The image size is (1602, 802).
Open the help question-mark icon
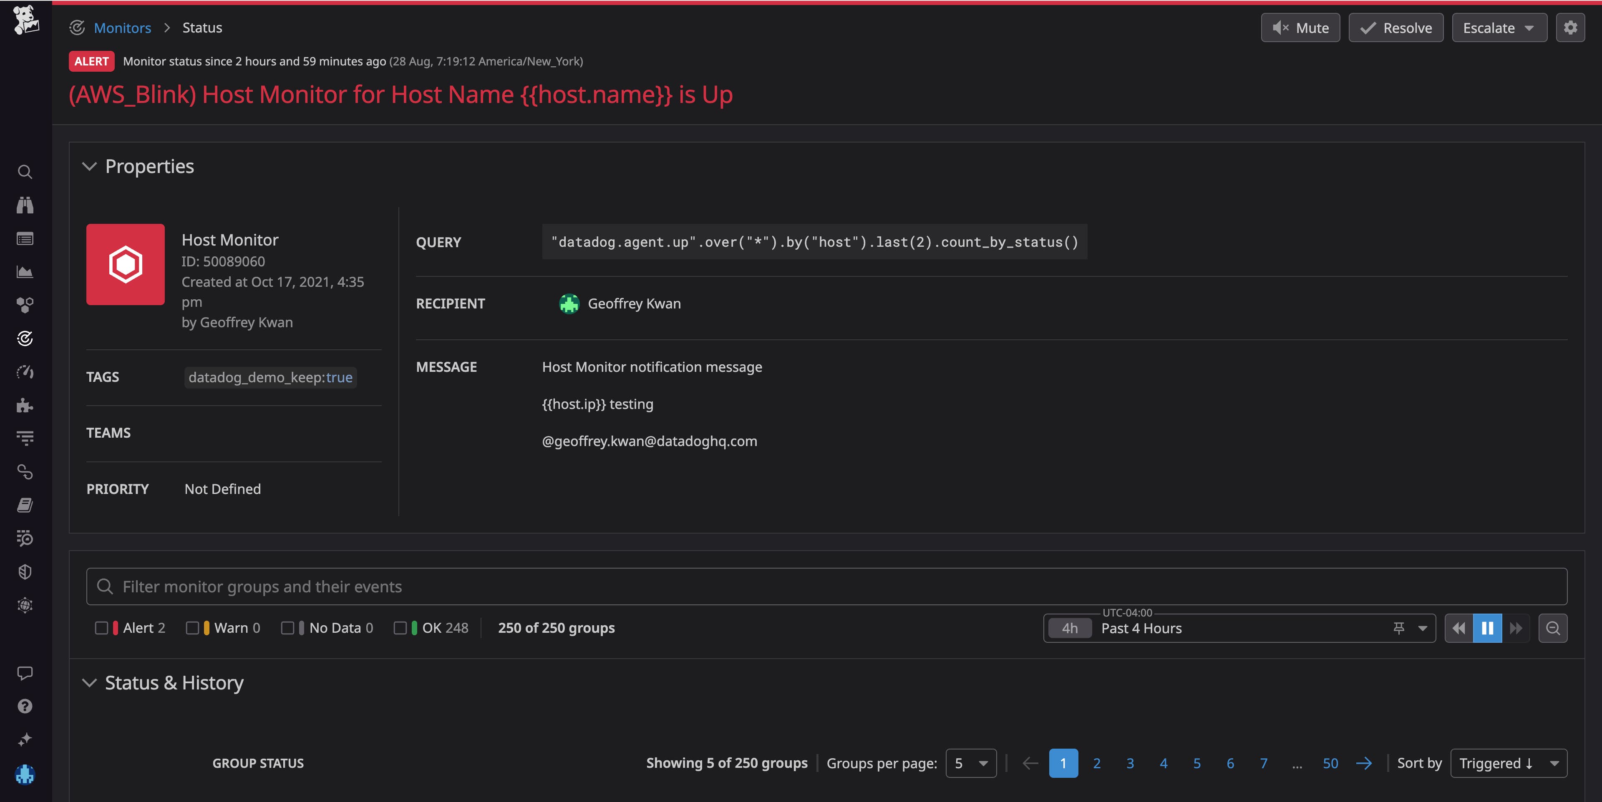tap(25, 705)
